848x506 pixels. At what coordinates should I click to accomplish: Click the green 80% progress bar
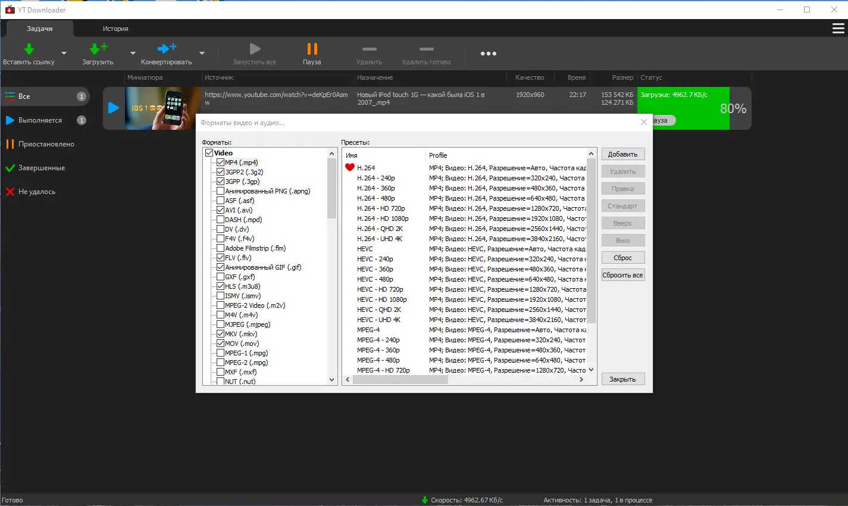(x=683, y=108)
